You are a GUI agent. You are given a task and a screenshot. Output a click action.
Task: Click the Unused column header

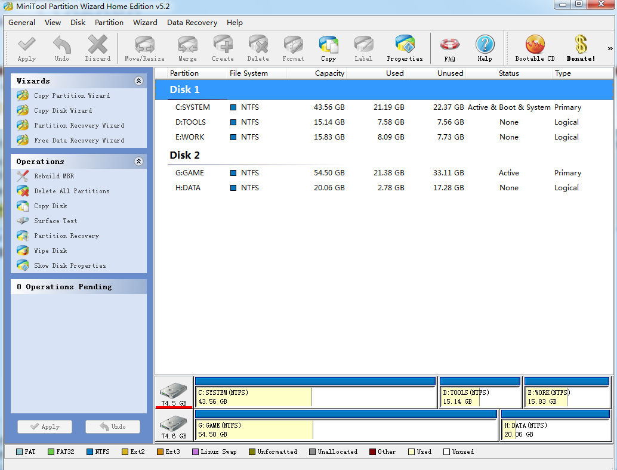(x=436, y=73)
